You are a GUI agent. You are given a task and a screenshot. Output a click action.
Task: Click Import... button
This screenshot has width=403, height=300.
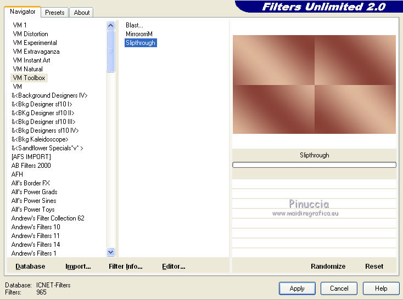[x=78, y=267]
